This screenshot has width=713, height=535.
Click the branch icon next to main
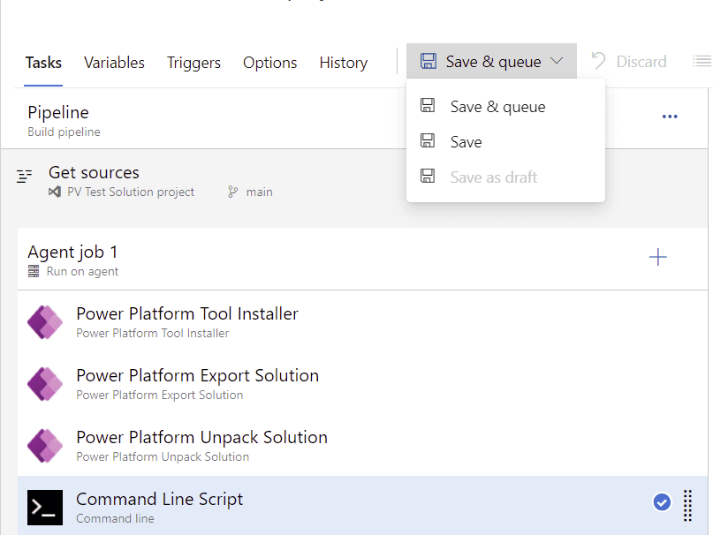click(233, 192)
